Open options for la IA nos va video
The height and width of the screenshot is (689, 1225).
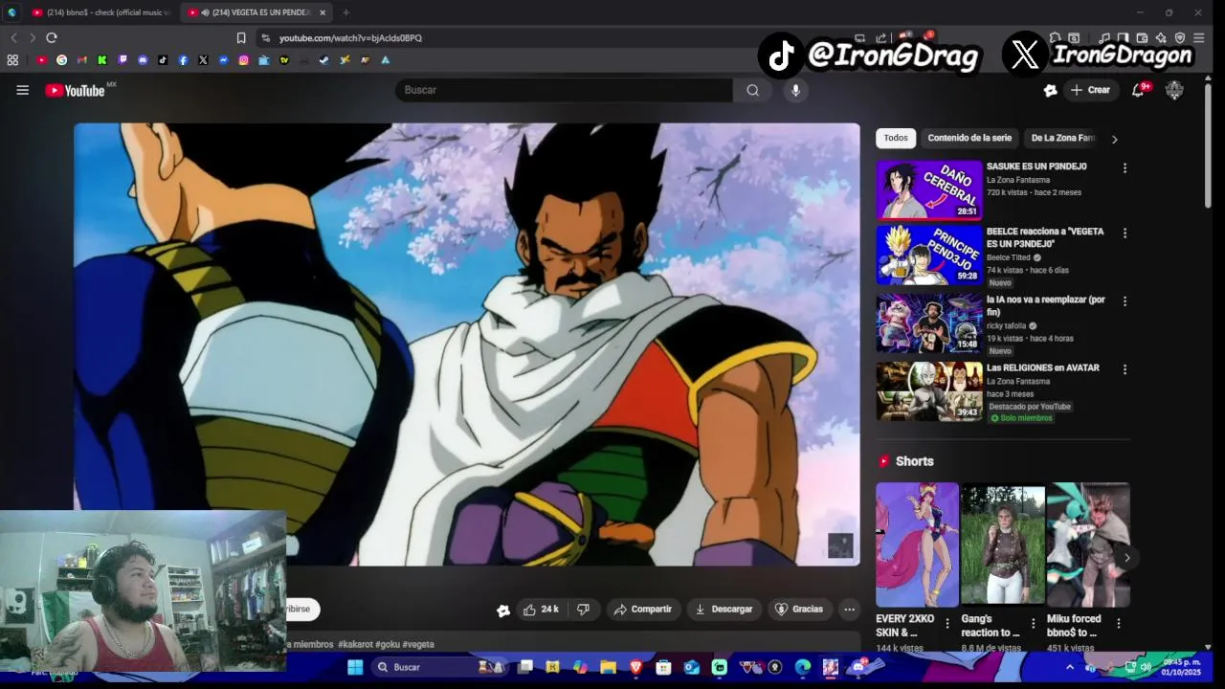coord(1125,300)
